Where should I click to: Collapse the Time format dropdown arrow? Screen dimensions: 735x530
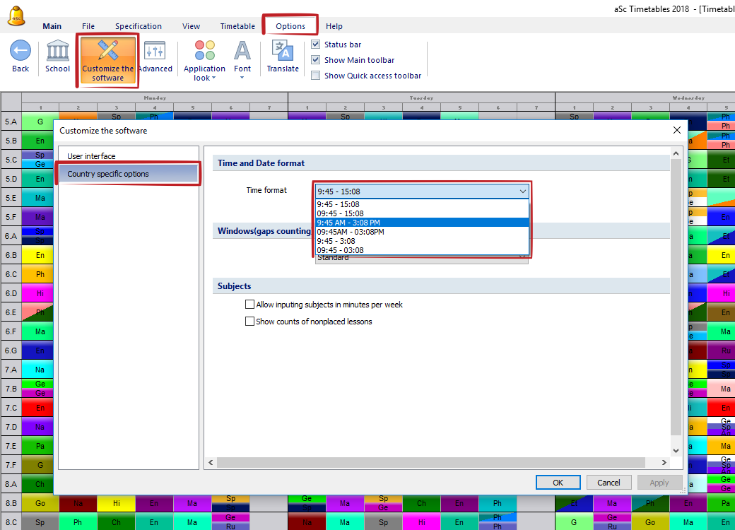click(x=523, y=192)
